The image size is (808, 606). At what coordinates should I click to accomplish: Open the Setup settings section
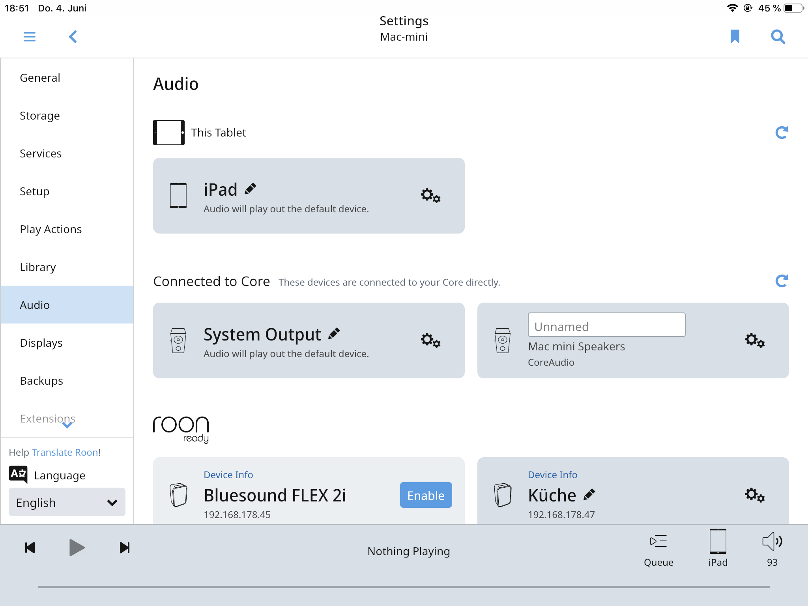tap(67, 191)
